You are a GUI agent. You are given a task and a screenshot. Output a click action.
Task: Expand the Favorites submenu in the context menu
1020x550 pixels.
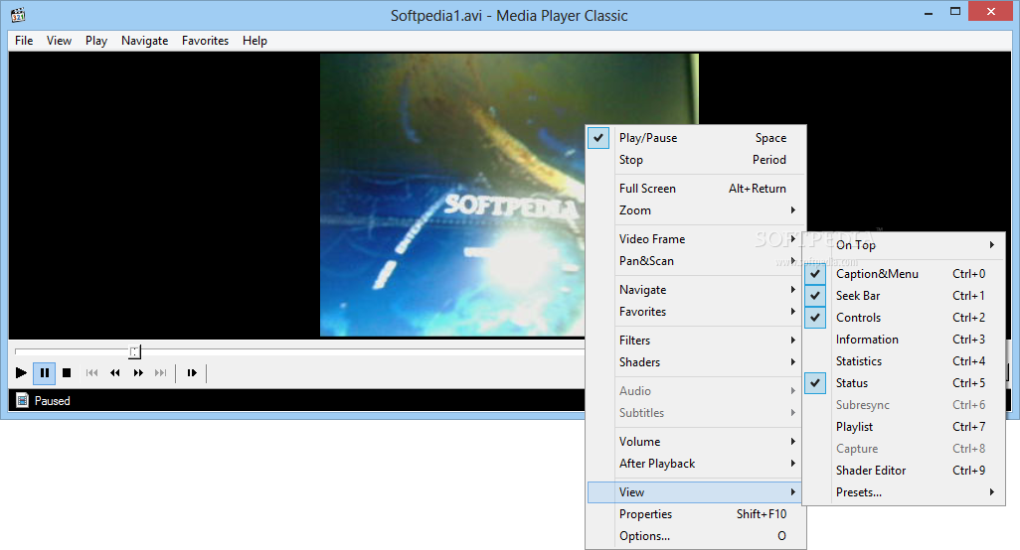point(696,312)
